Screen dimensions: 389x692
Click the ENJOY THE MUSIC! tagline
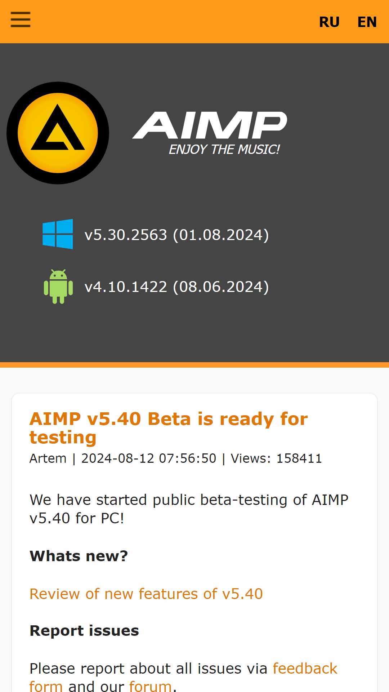(224, 149)
